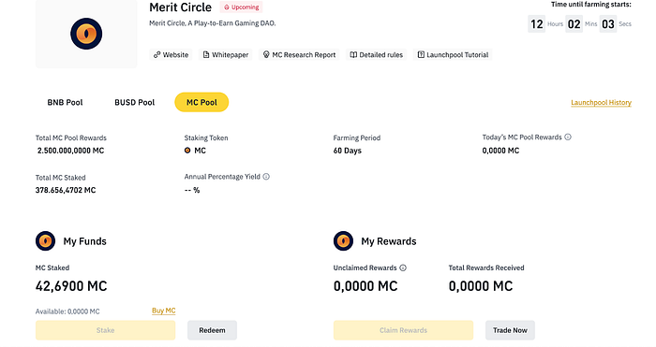Click info icon beside Annual Percentage Yield
The image size is (656, 347).
point(266,177)
